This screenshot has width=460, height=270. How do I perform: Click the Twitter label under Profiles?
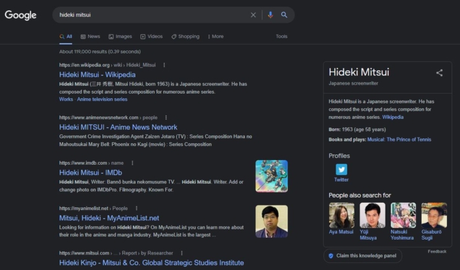point(341,180)
